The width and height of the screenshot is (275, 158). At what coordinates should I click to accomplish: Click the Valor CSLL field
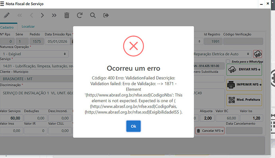tap(60, 130)
